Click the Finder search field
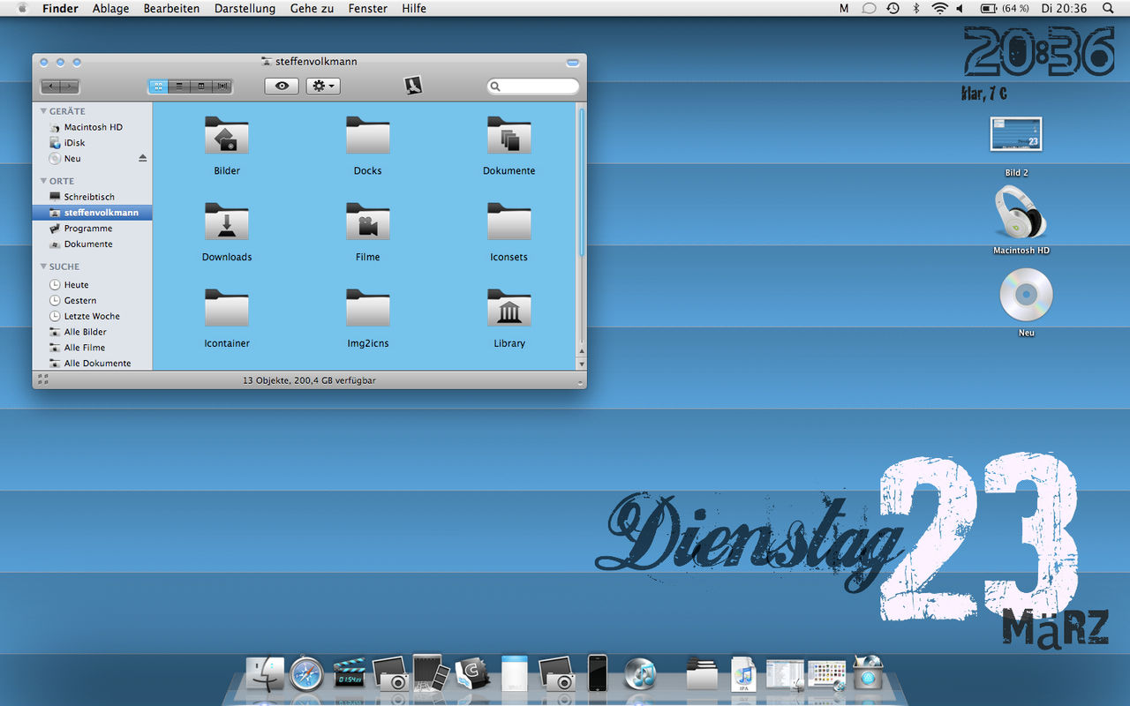Screen dimensions: 1130x706 pyautogui.click(x=533, y=86)
